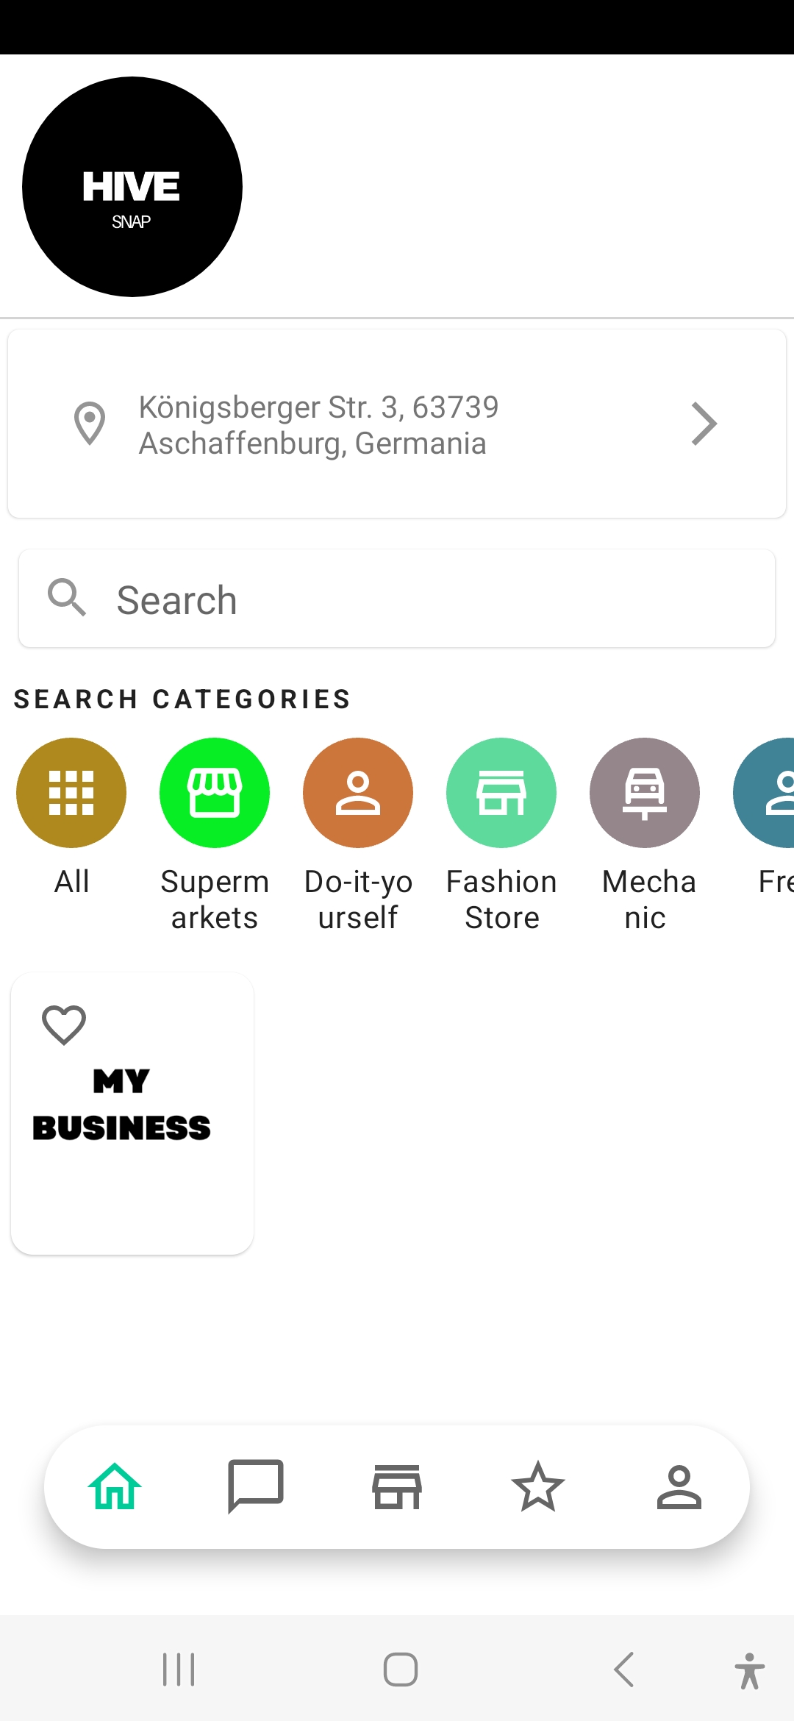The image size is (794, 1721).
Task: Tap the Android back navigation button
Action: 623,1670
